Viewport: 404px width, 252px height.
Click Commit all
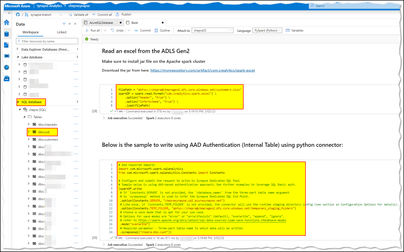pyautogui.click(x=102, y=15)
